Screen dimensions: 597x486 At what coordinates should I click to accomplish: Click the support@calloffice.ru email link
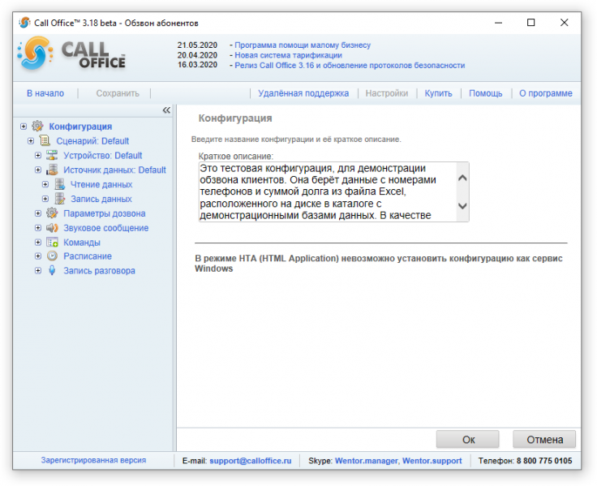251,461
